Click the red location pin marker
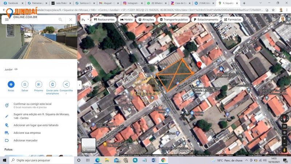Image resolution: width=291 pixels, height=164 pixels. [199, 65]
